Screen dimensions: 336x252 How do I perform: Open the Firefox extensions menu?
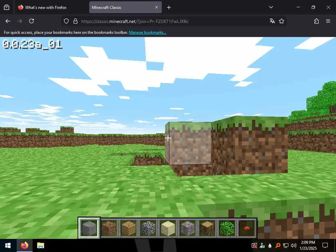[316, 21]
